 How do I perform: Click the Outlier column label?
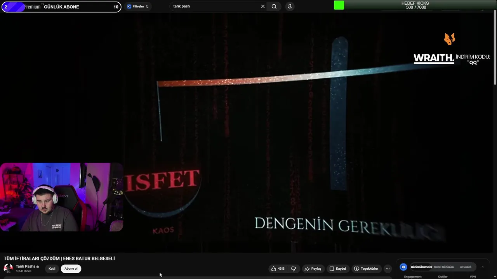point(443,277)
